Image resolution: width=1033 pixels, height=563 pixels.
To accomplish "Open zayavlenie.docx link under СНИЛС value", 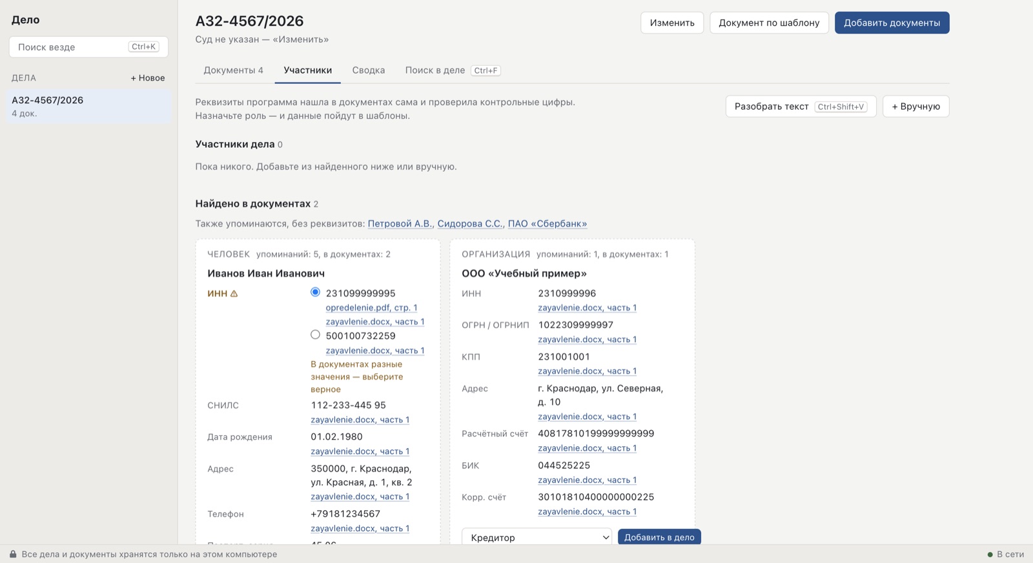I will point(360,420).
